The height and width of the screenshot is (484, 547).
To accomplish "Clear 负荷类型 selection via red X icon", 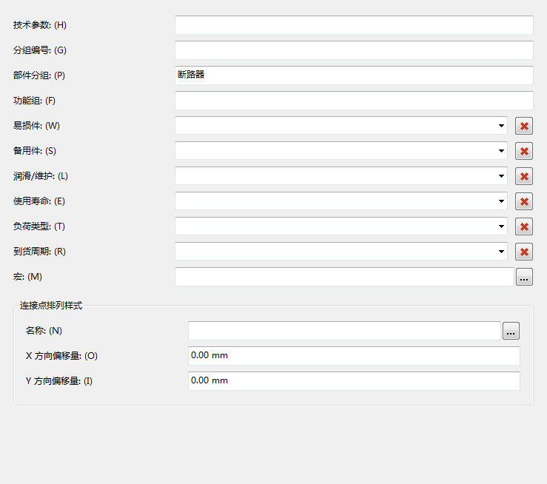I will [524, 226].
